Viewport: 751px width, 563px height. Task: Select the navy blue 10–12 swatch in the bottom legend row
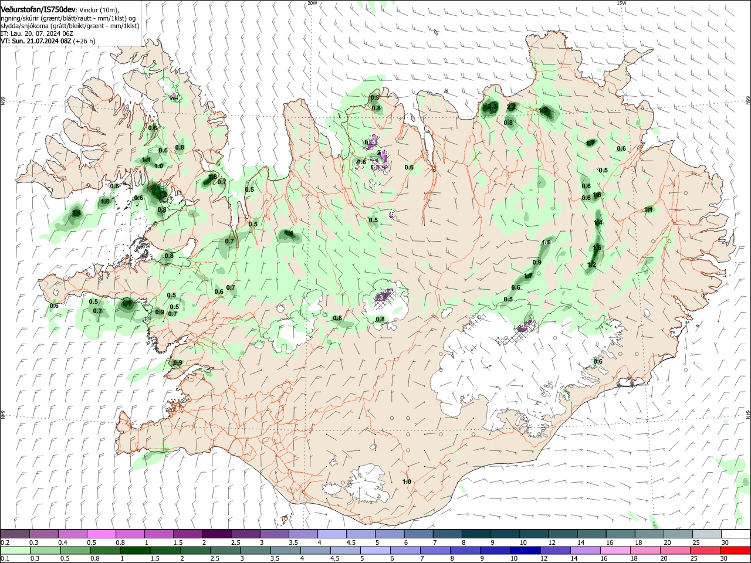pyautogui.click(x=524, y=550)
